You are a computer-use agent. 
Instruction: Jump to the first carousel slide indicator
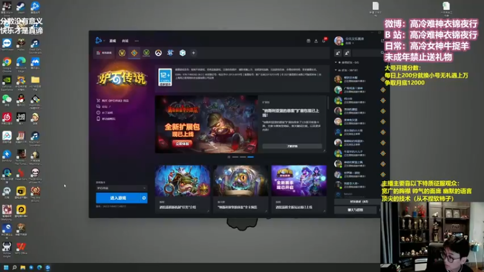235,157
